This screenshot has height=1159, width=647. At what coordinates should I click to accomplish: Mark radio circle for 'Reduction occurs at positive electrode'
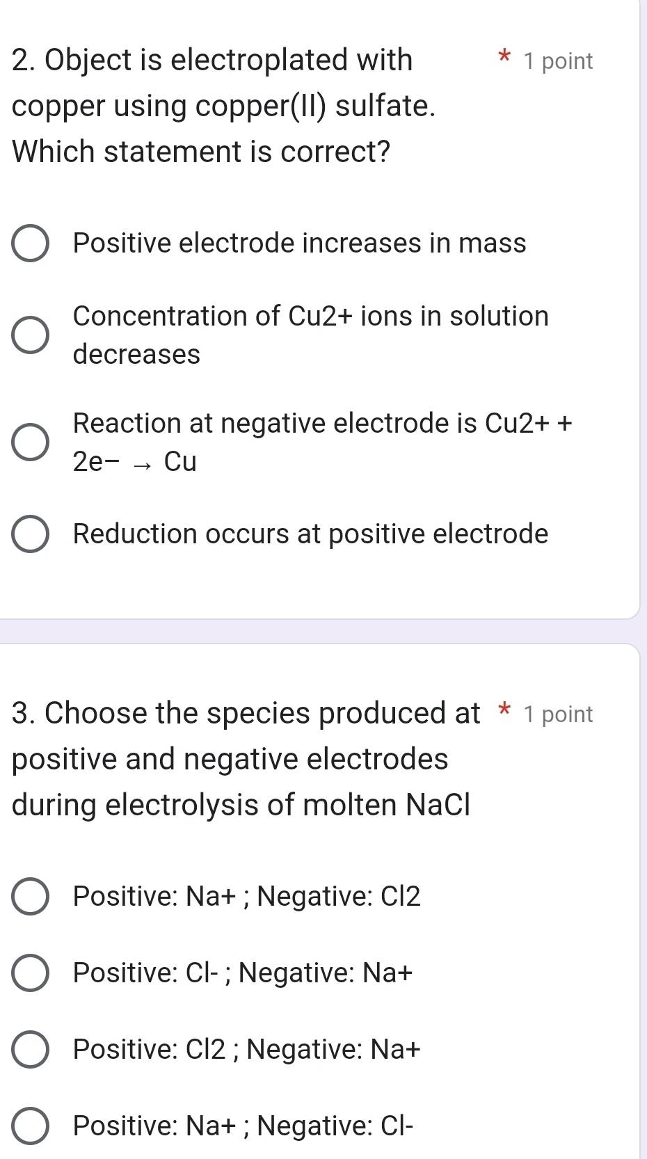pyautogui.click(x=30, y=534)
